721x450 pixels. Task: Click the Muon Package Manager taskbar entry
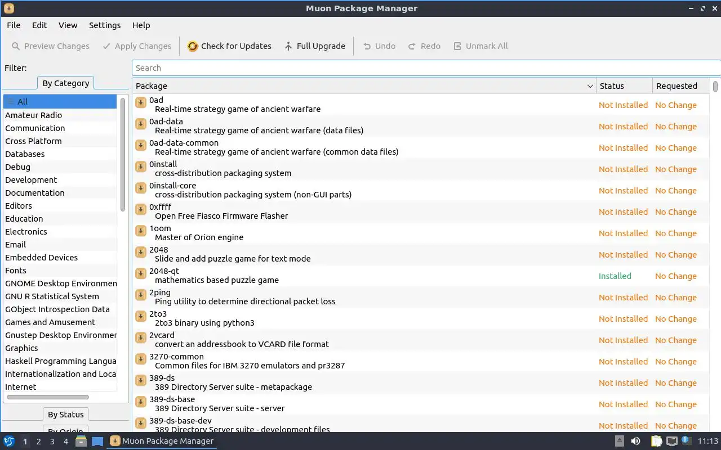162,441
